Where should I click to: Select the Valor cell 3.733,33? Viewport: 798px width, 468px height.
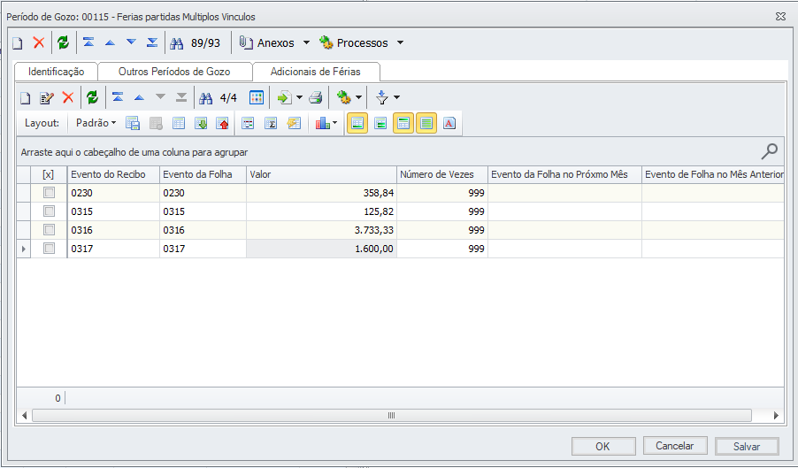tap(322, 230)
